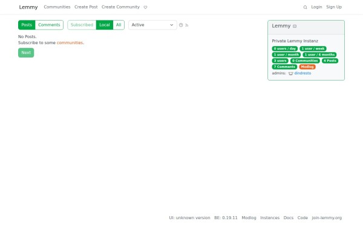The image size is (363, 227).
Task: Open search via magnifier icon
Action: pos(305,7)
